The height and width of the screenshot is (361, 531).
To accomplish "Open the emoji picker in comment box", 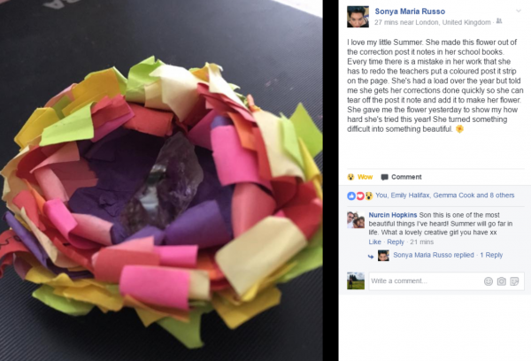I will (488, 281).
